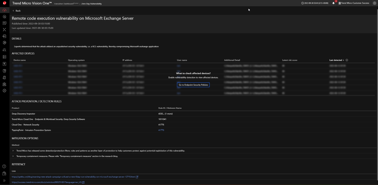Image resolution: width=378 pixels, height=185 pixels.
Task: Click the date and time display
Action: point(316,3)
